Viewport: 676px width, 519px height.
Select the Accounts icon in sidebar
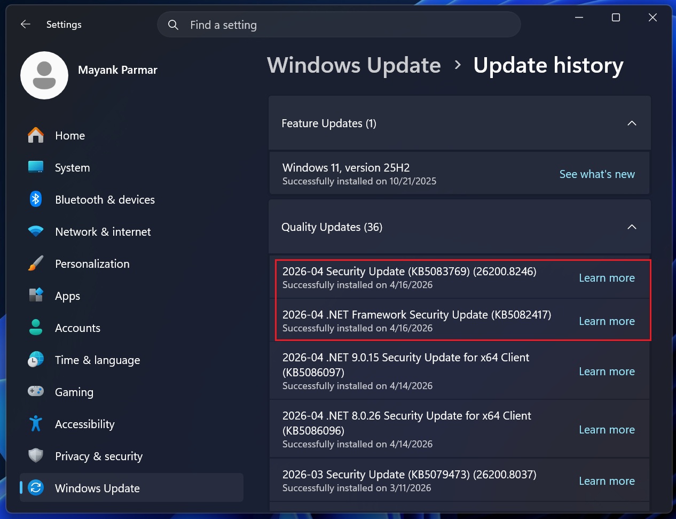35,328
